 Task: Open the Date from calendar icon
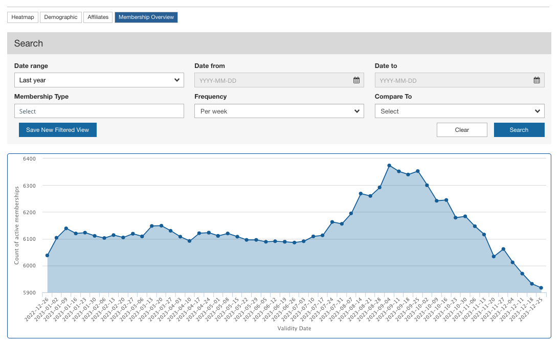pos(356,80)
